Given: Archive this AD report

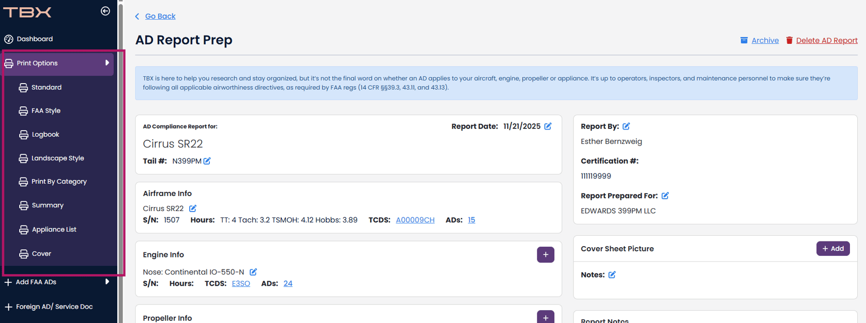Looking at the screenshot, I should [x=765, y=40].
